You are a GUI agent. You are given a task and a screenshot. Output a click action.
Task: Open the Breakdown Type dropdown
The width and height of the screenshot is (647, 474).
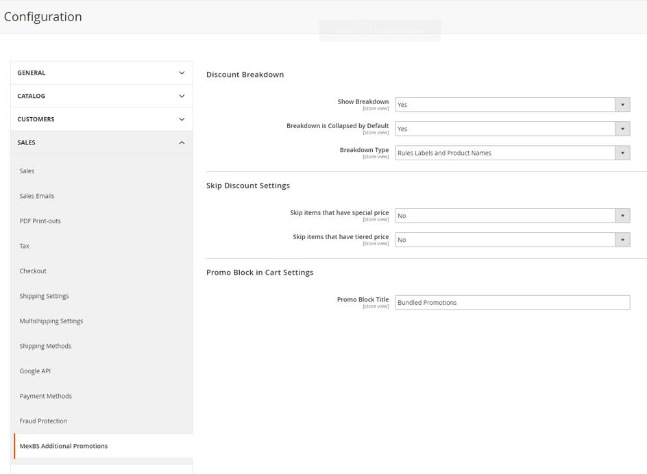click(x=513, y=153)
